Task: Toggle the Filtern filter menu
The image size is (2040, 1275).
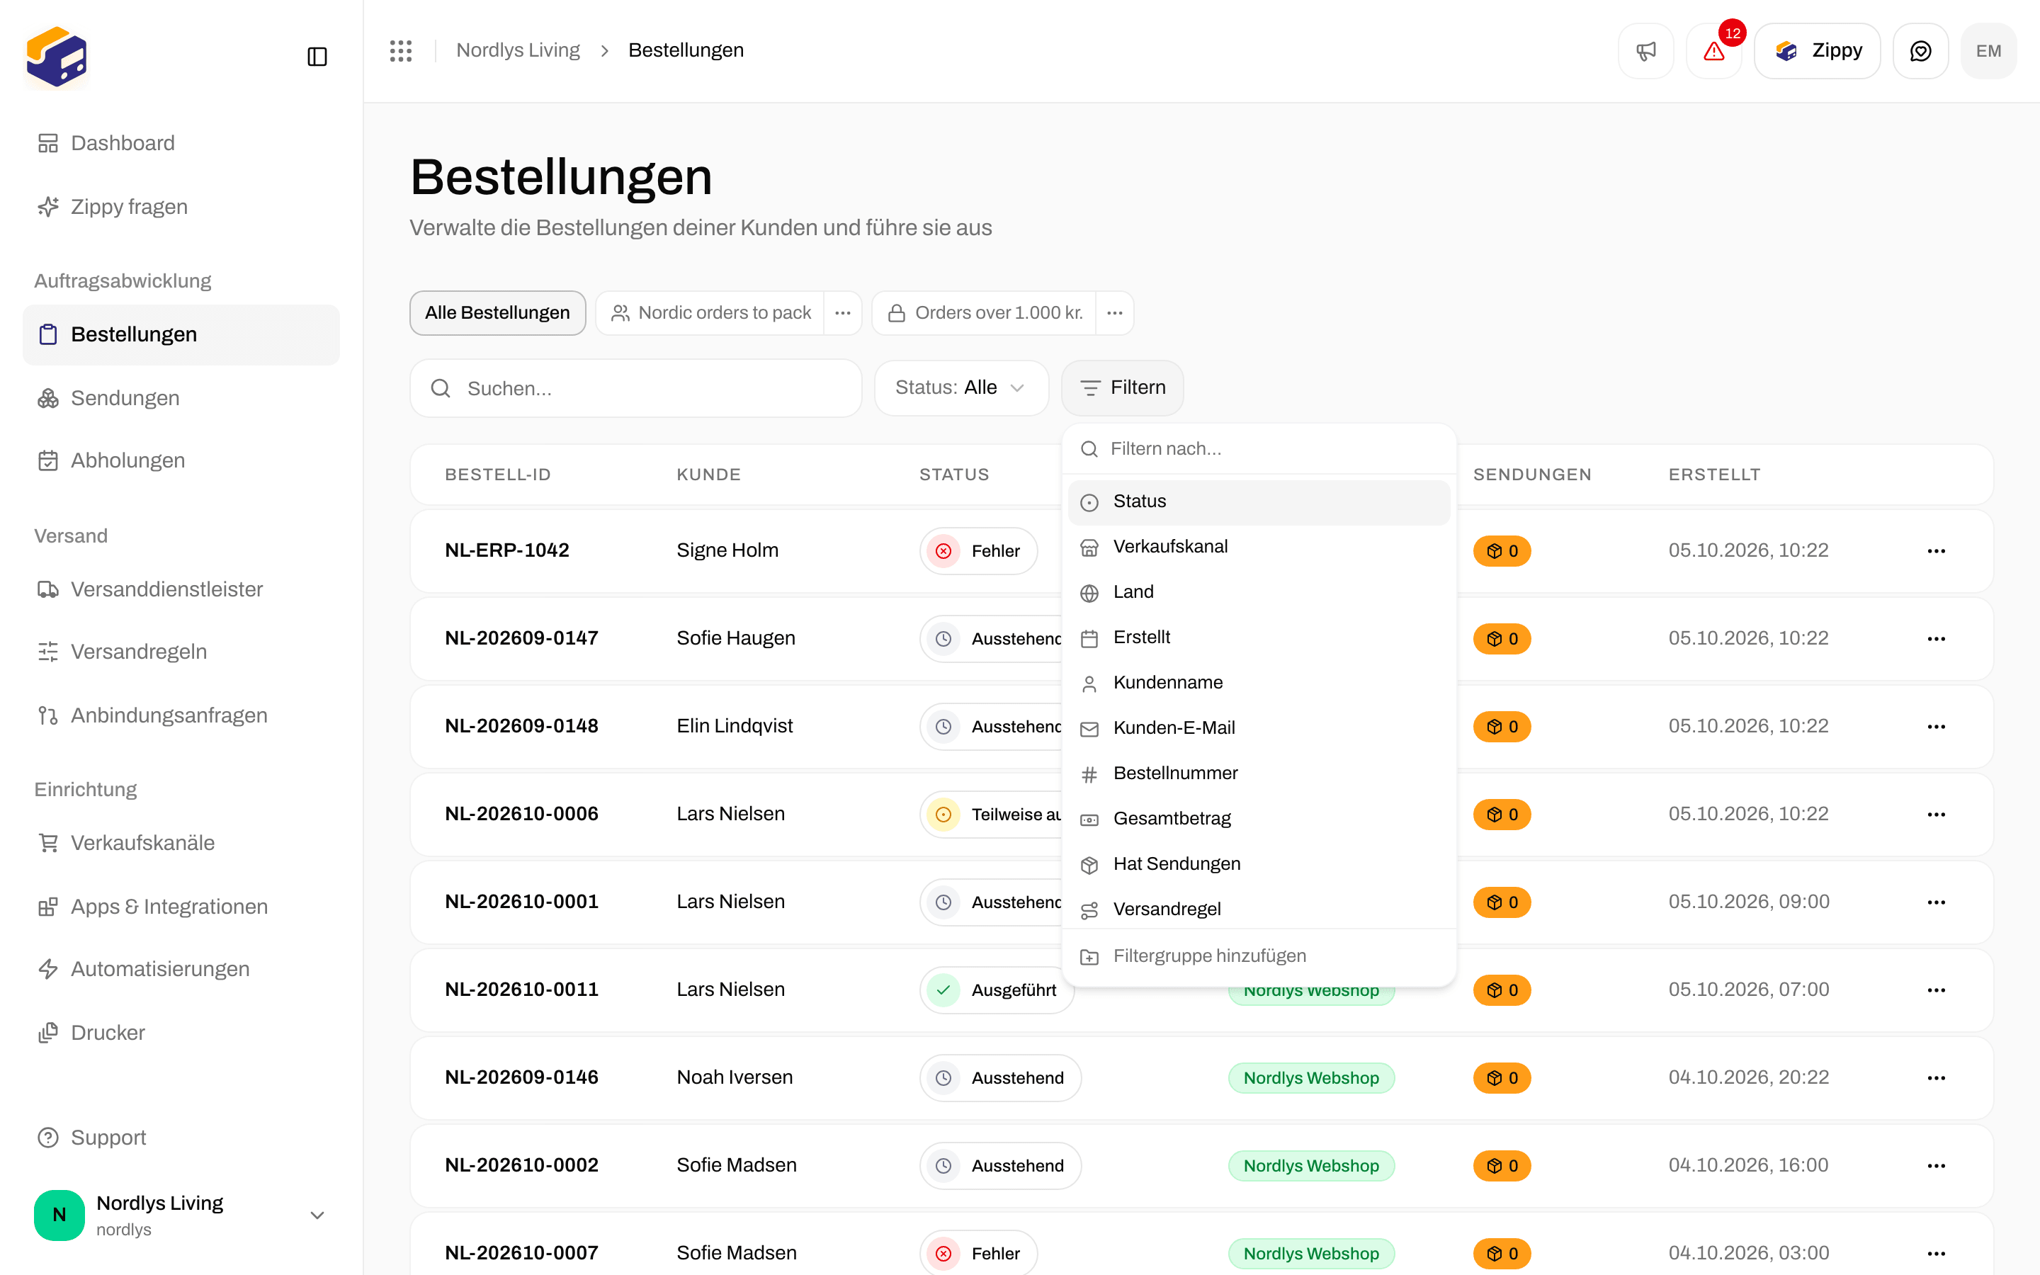Action: (x=1122, y=388)
